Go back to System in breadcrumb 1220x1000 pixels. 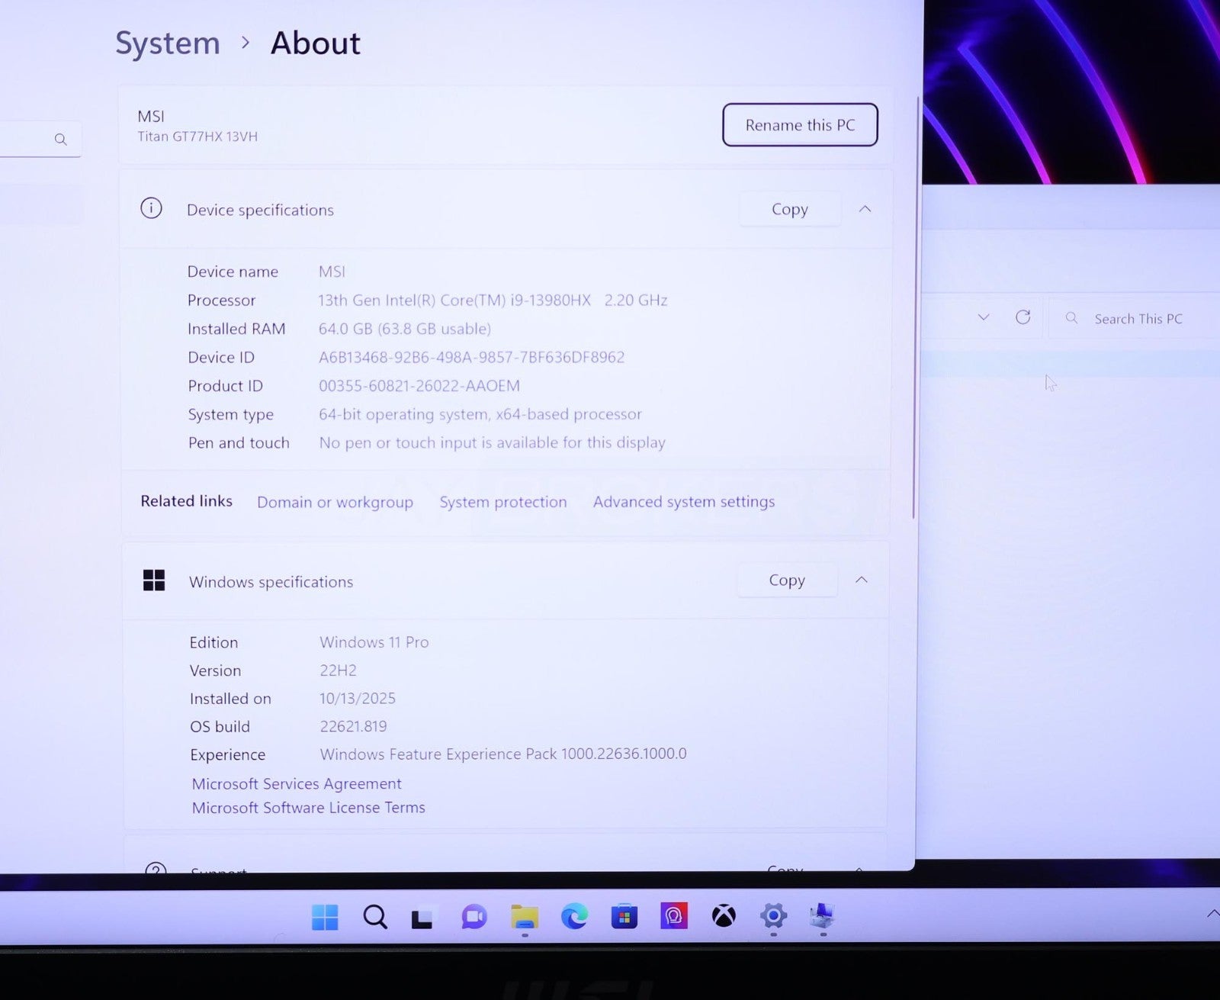tap(168, 43)
